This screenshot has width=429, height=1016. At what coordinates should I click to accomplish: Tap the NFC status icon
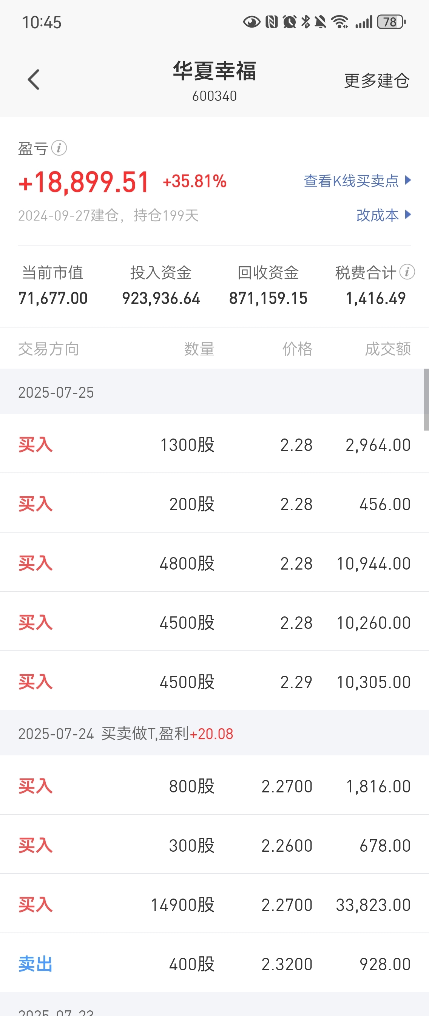272,22
